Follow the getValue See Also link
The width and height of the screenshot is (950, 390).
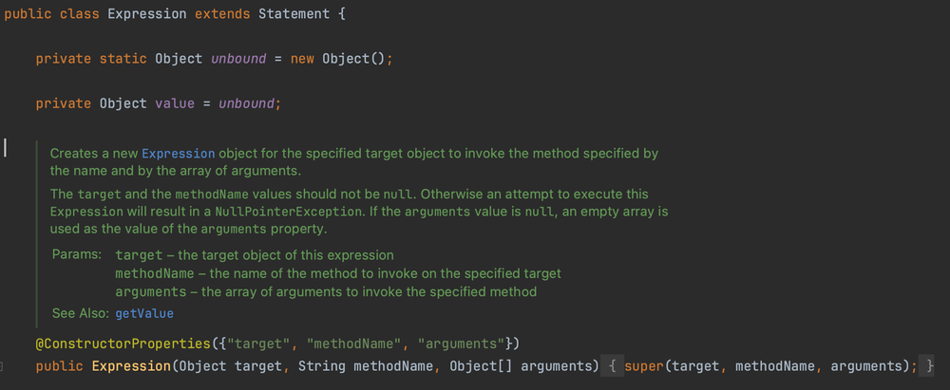click(x=144, y=312)
